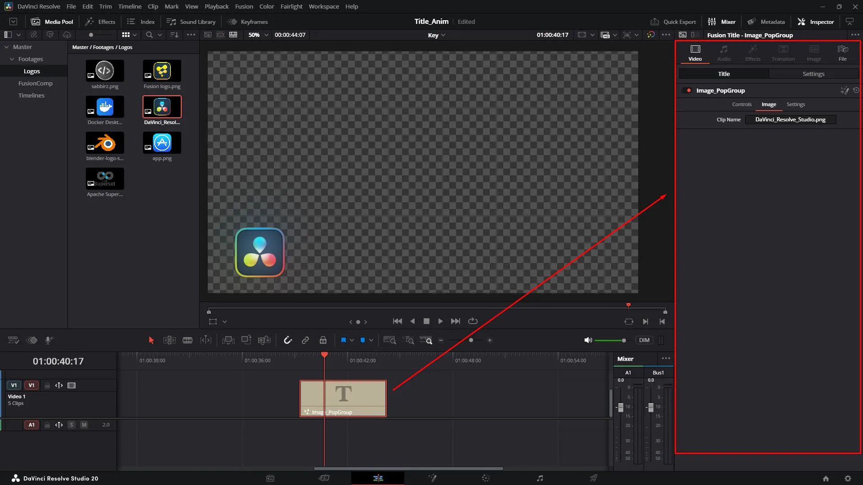
Task: Click the Detail Zoom icon
Action: tap(408, 340)
